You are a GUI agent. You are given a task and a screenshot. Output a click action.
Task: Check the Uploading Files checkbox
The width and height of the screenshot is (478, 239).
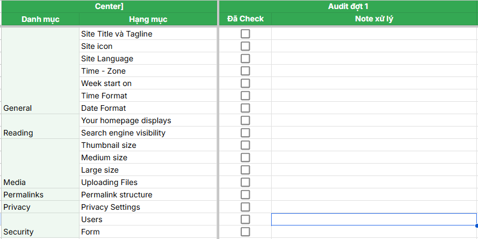(x=245, y=182)
